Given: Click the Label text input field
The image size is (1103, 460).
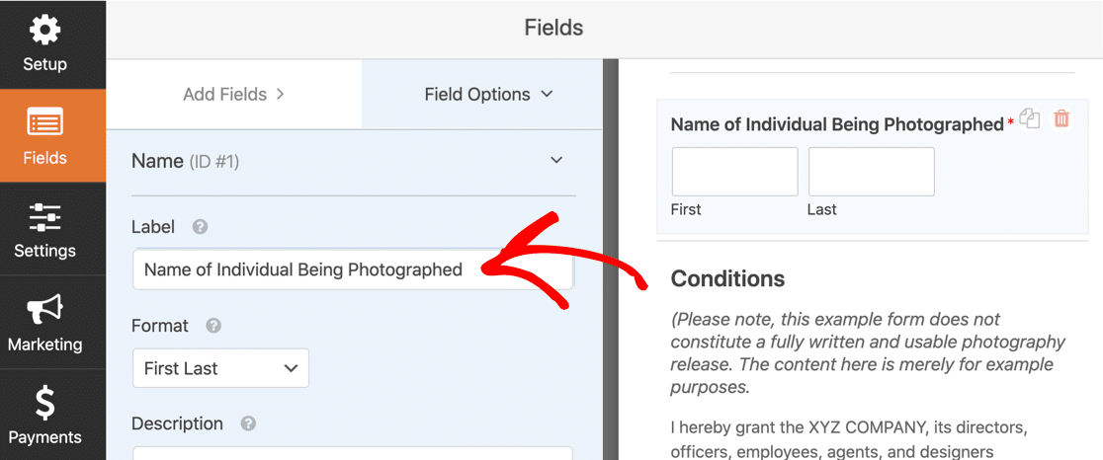Looking at the screenshot, I should (x=353, y=268).
